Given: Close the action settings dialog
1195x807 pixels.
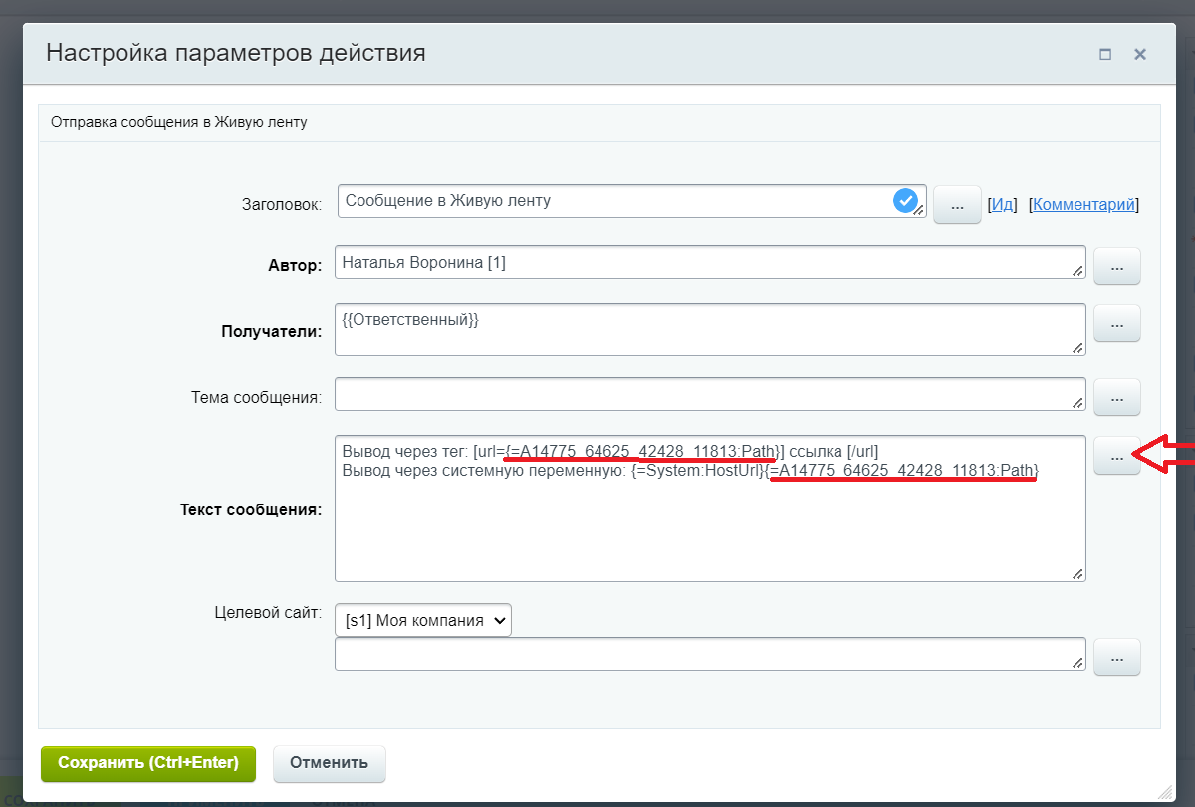Looking at the screenshot, I should pos(1140,55).
